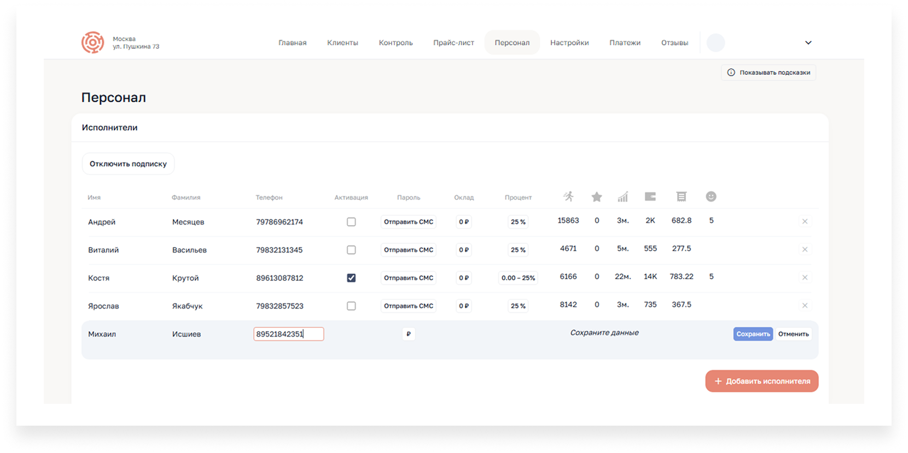Send SMS password to Андрей
This screenshot has height=453, width=908.
pos(409,222)
